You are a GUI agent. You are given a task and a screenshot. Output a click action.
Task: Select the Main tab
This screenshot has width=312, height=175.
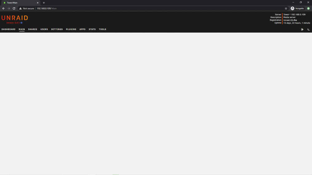pyautogui.click(x=22, y=29)
